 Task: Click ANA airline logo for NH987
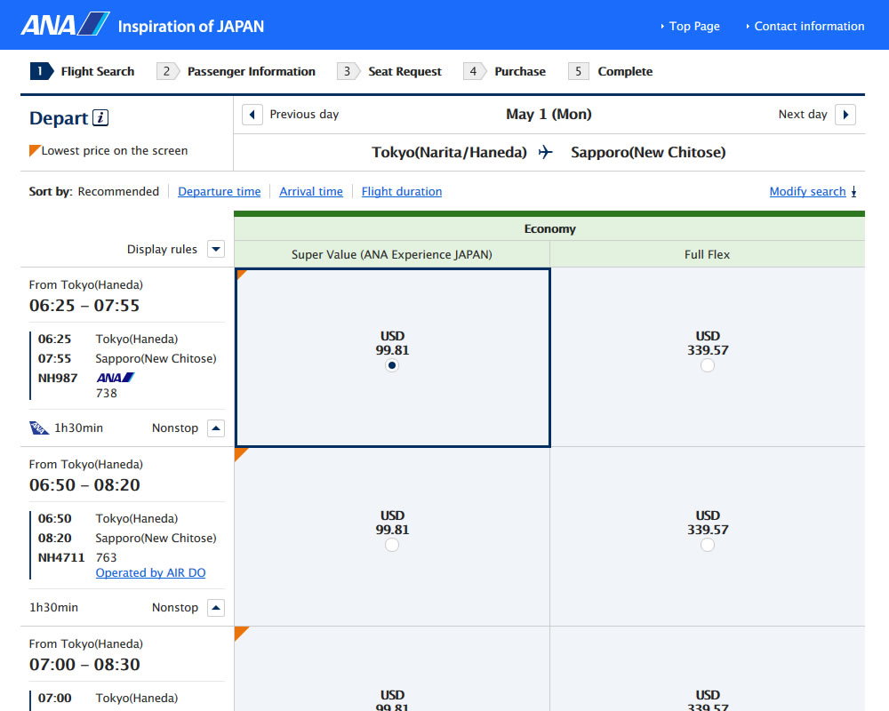pos(115,378)
